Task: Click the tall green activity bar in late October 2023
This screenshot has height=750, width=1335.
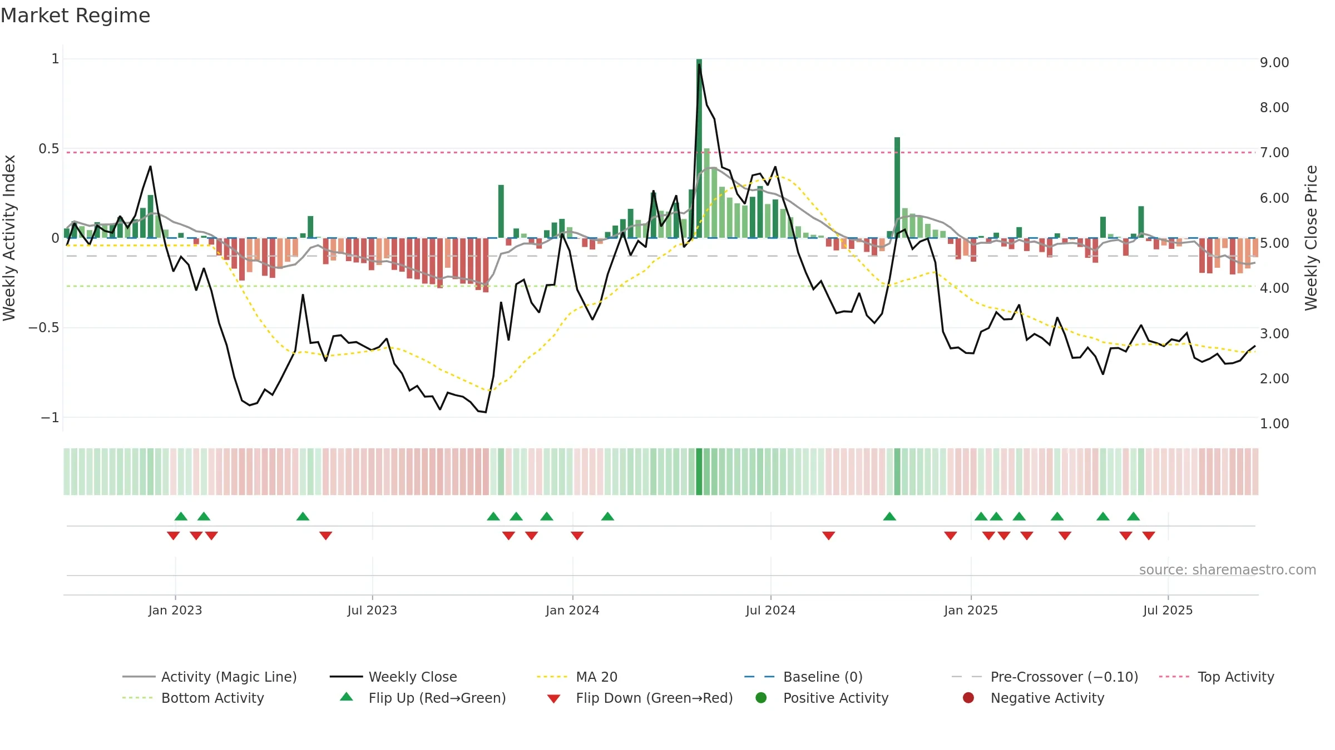Action: point(501,211)
